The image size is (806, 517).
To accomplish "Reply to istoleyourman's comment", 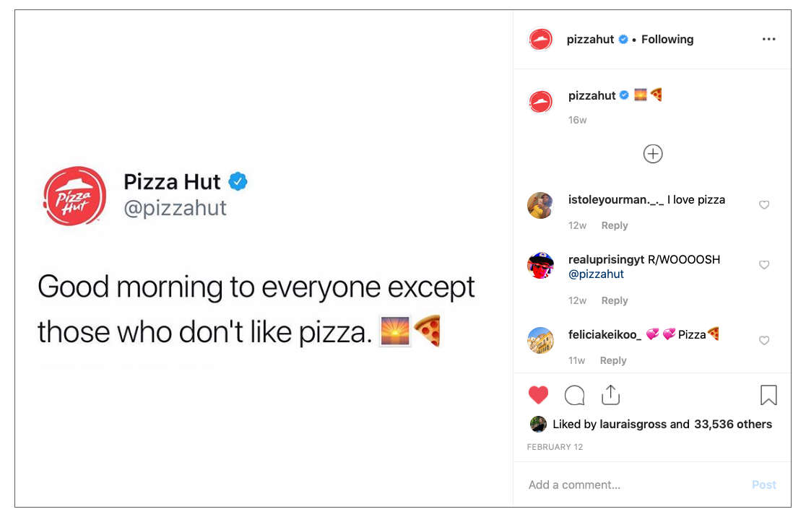I will (615, 225).
